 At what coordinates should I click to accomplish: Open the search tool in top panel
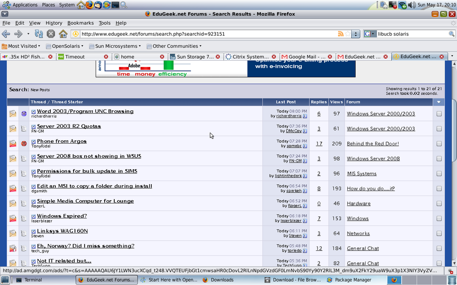point(123,5)
